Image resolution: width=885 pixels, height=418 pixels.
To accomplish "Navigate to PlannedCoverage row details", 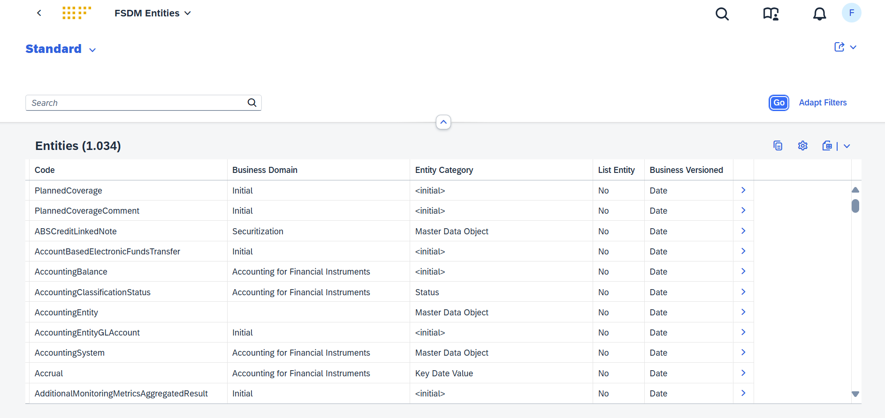I will [743, 190].
